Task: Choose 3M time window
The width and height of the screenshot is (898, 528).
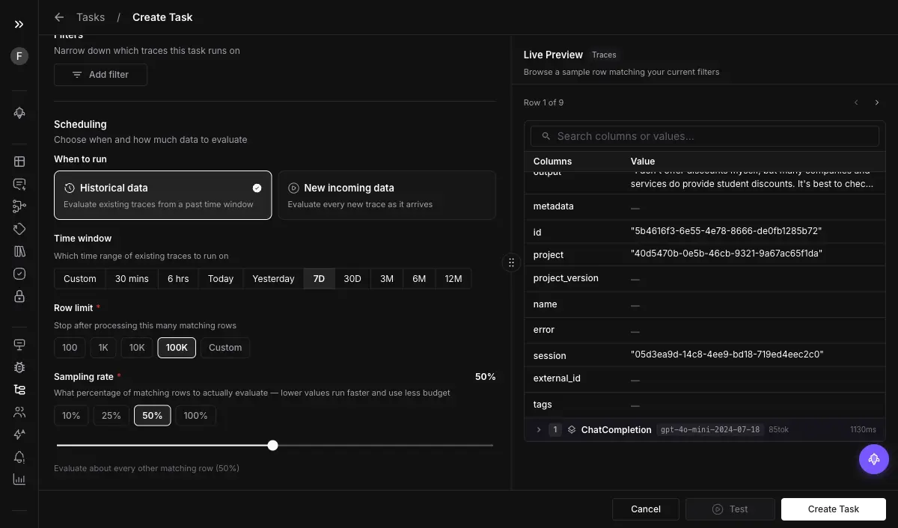Action: click(386, 279)
